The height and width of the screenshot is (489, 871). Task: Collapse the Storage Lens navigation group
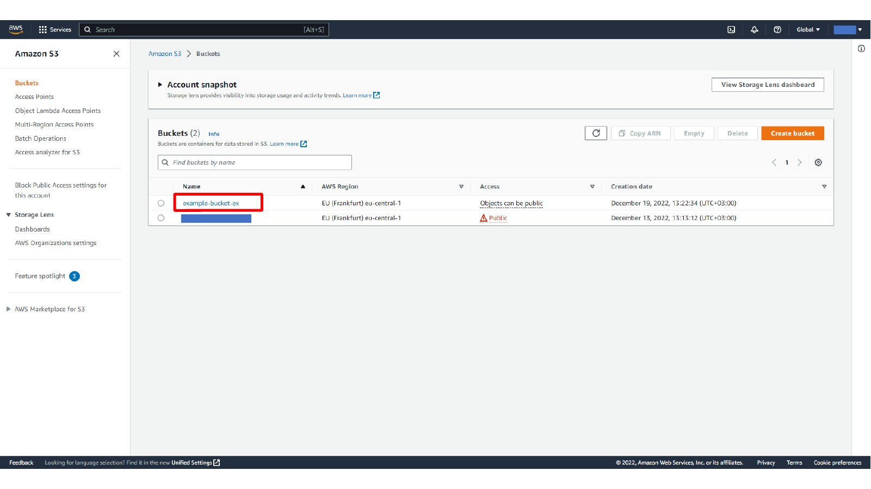click(x=9, y=215)
